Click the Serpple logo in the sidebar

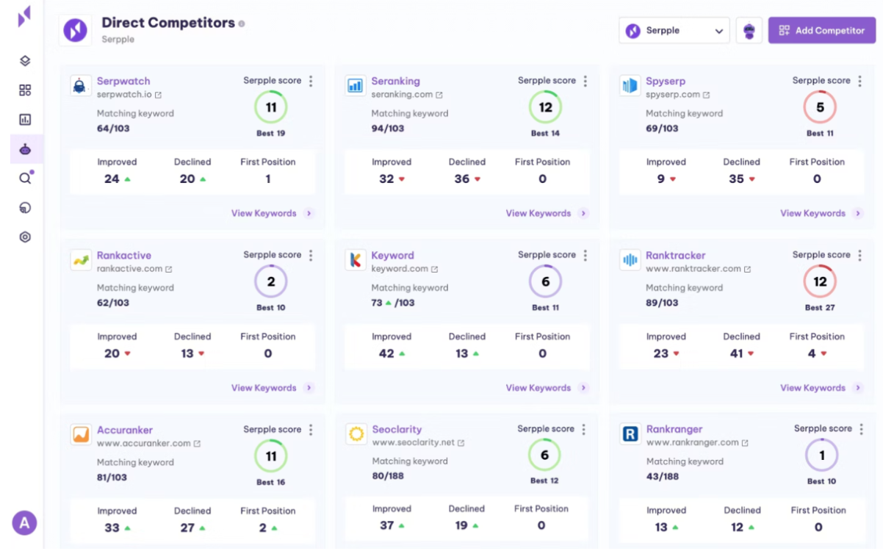(x=24, y=16)
